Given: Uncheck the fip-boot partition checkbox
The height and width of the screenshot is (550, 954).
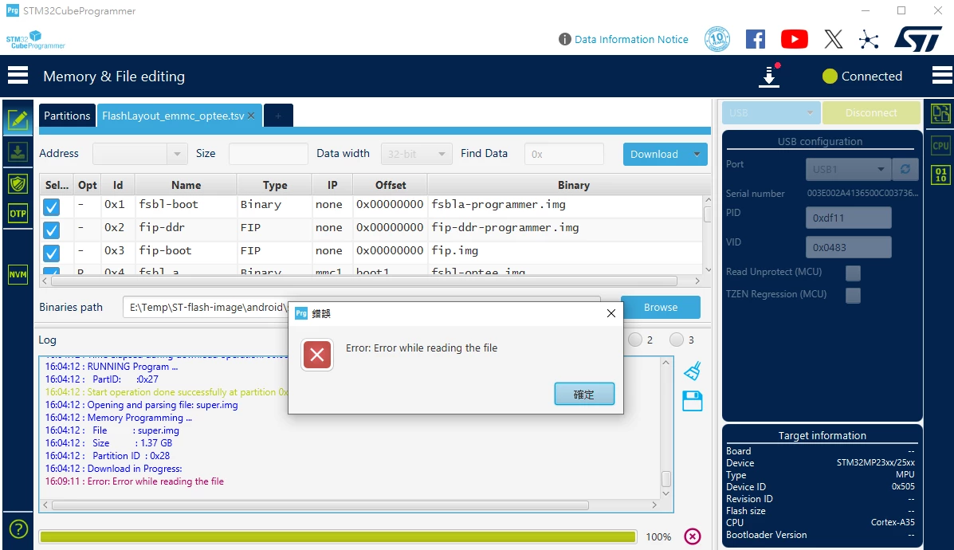Looking at the screenshot, I should pos(52,253).
